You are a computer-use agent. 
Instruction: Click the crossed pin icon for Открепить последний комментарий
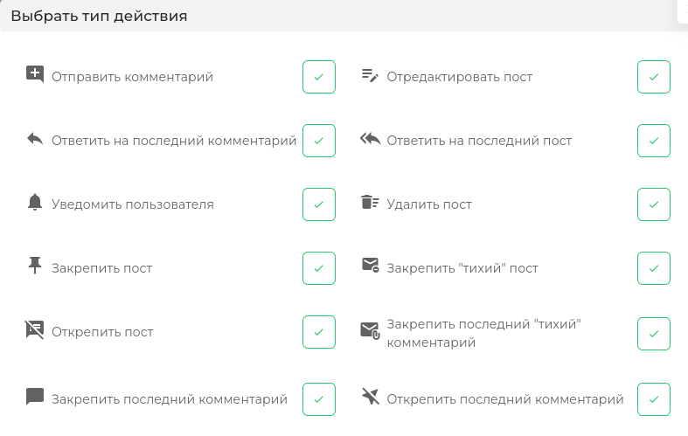(371, 396)
